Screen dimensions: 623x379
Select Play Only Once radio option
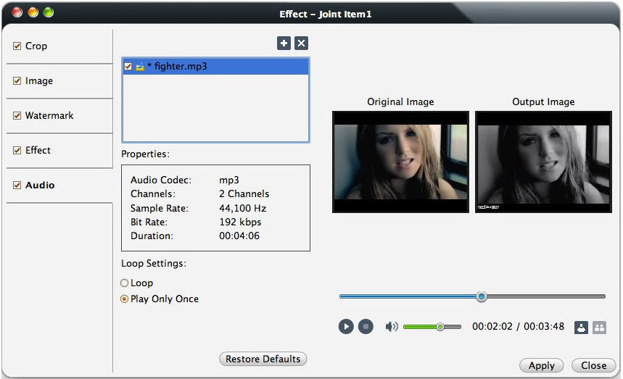point(124,299)
